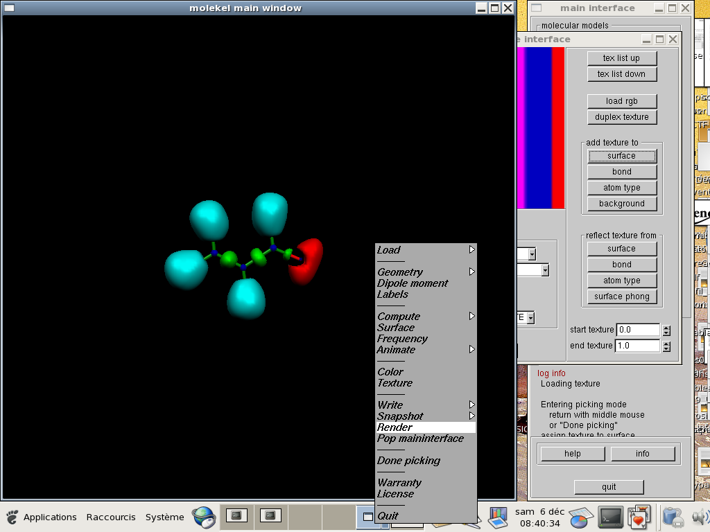Click the 'tex list down' button

coord(622,73)
